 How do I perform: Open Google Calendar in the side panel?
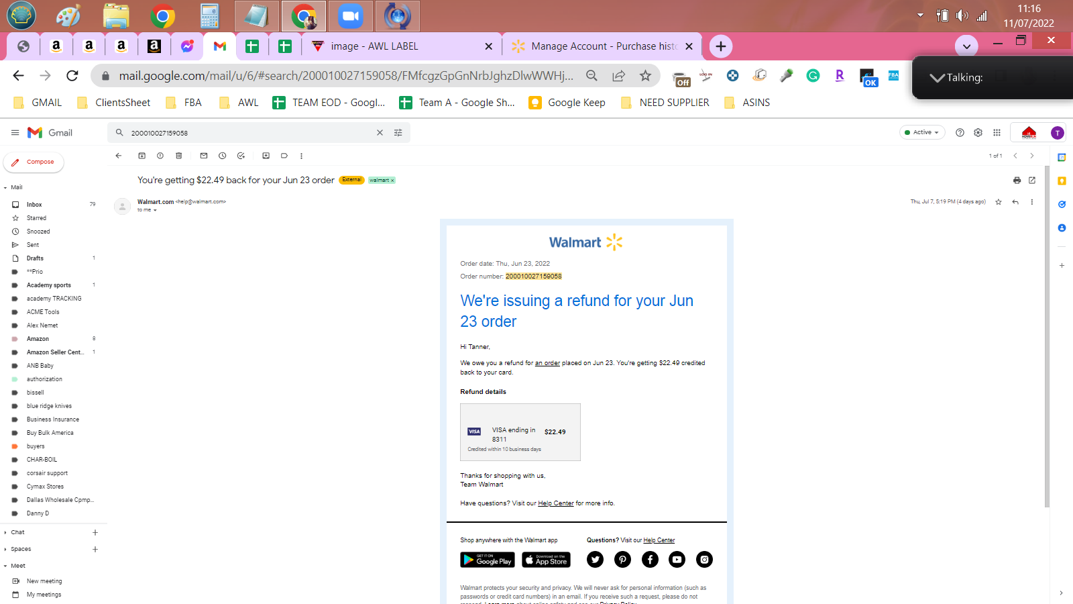click(x=1062, y=158)
